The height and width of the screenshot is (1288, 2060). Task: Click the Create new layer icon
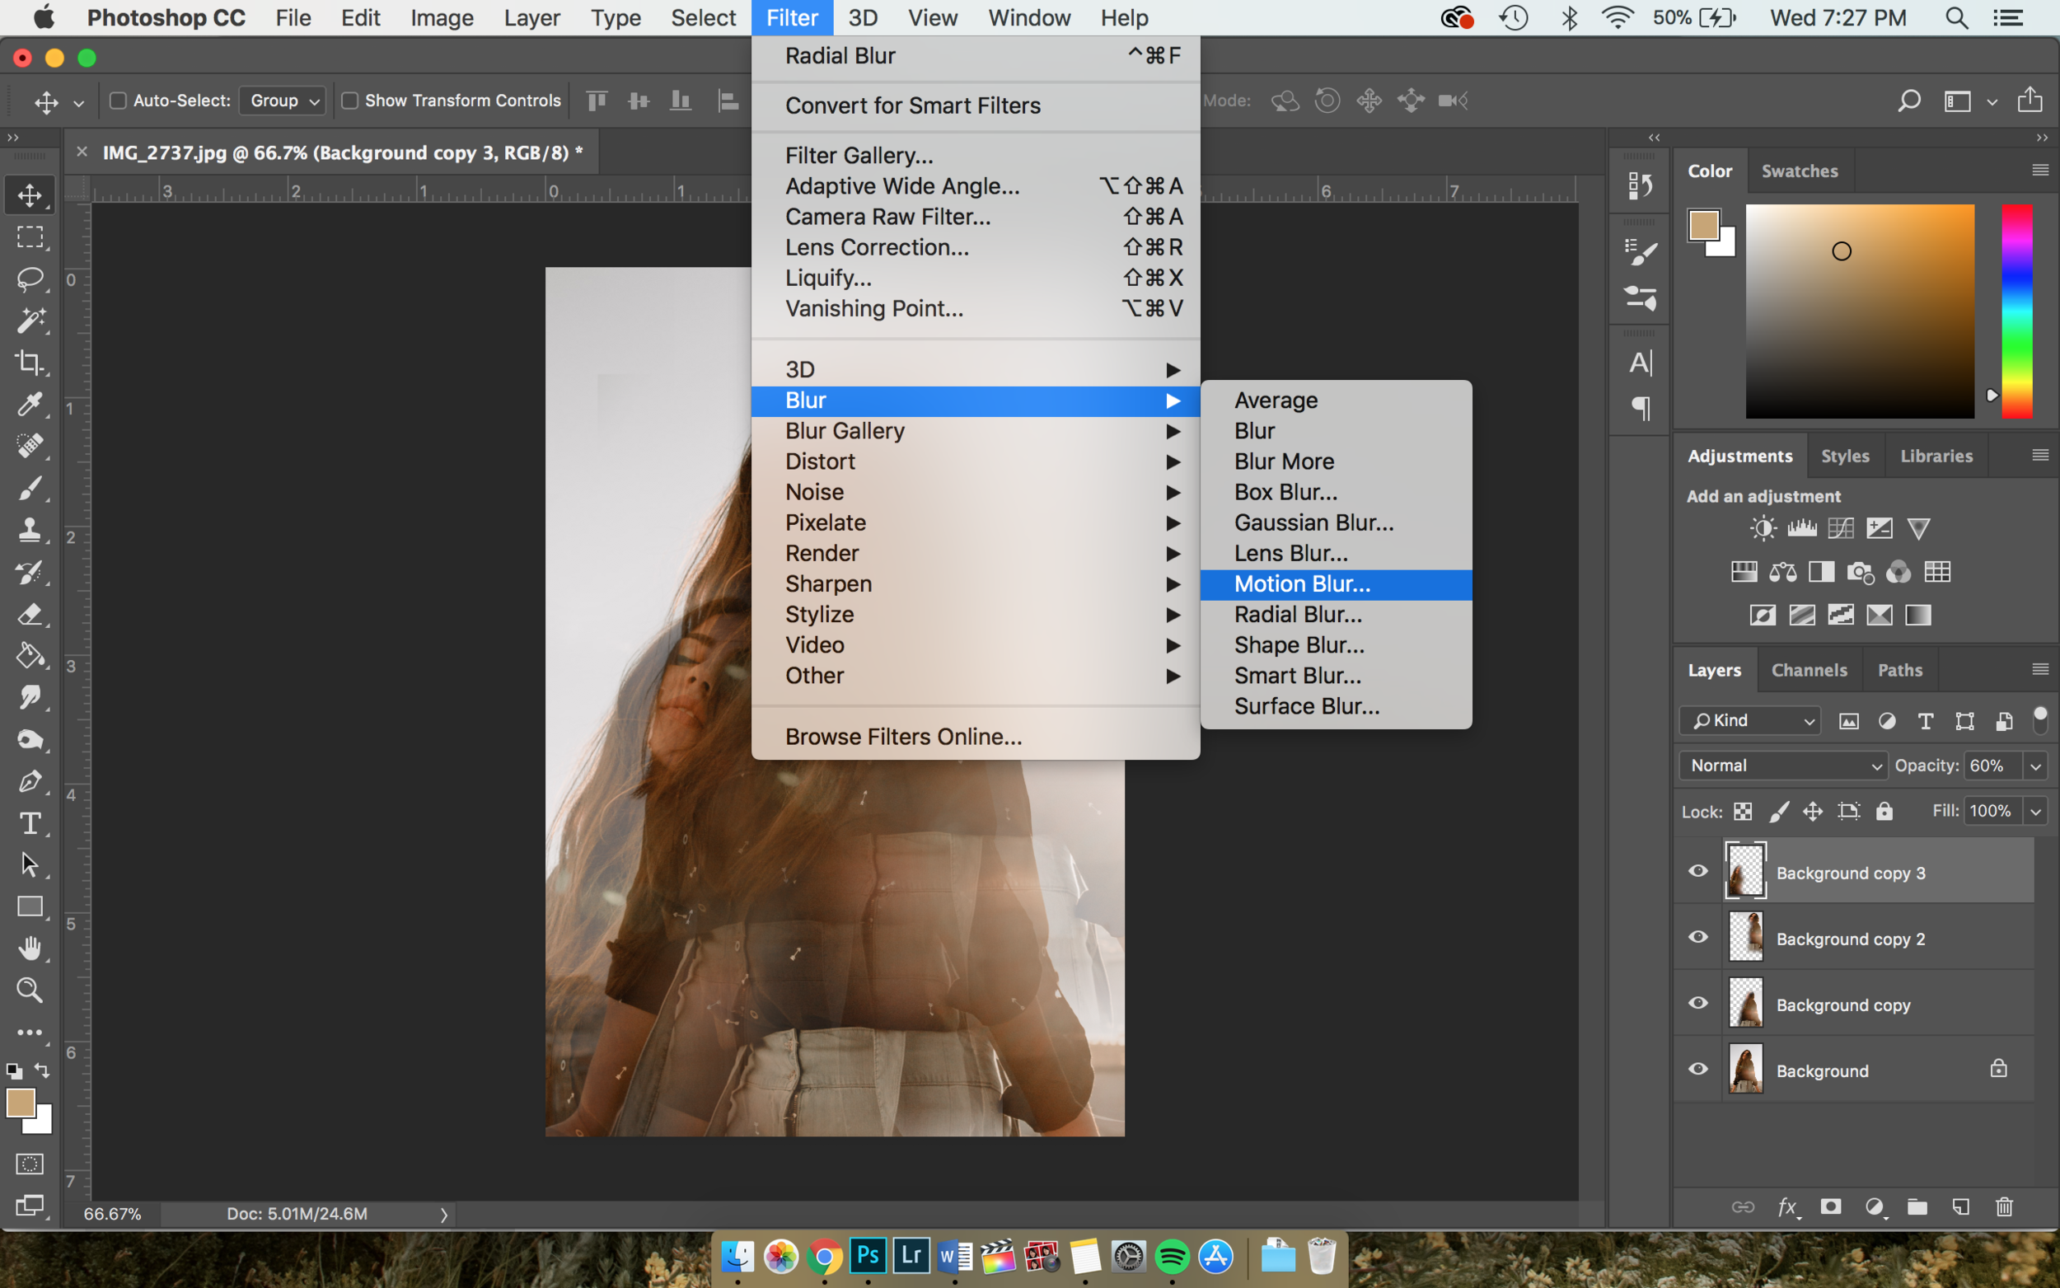click(1960, 1207)
